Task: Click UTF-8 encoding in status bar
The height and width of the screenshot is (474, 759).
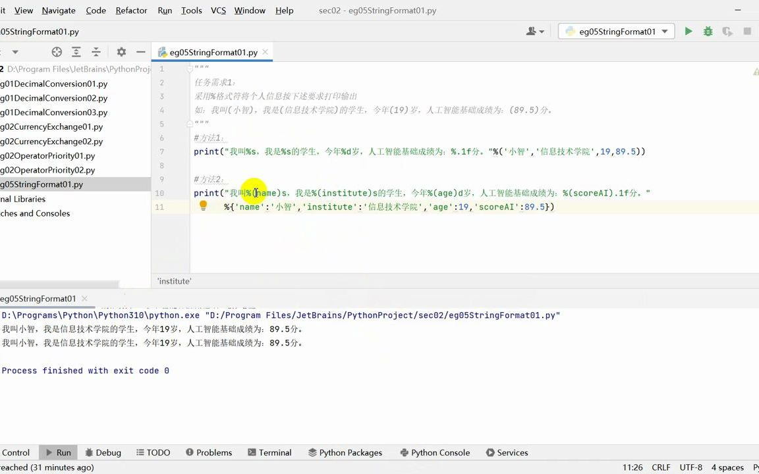Action: coord(690,467)
